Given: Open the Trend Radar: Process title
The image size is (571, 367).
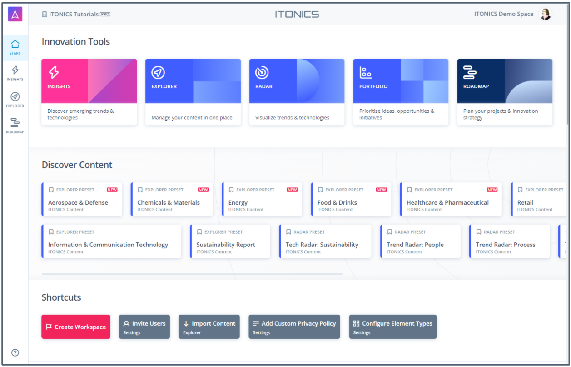Looking at the screenshot, I should coord(506,245).
